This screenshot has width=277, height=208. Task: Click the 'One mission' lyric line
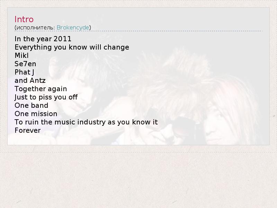click(x=36, y=114)
